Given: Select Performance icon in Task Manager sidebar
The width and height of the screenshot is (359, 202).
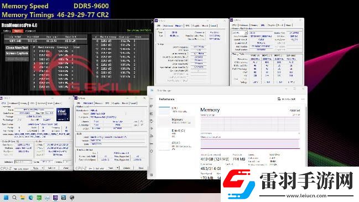Looking at the screenshot, I should click(x=152, y=114).
